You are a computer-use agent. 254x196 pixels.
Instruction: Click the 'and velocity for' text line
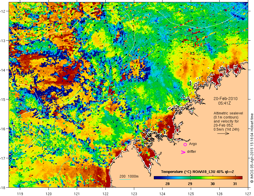point(226,121)
